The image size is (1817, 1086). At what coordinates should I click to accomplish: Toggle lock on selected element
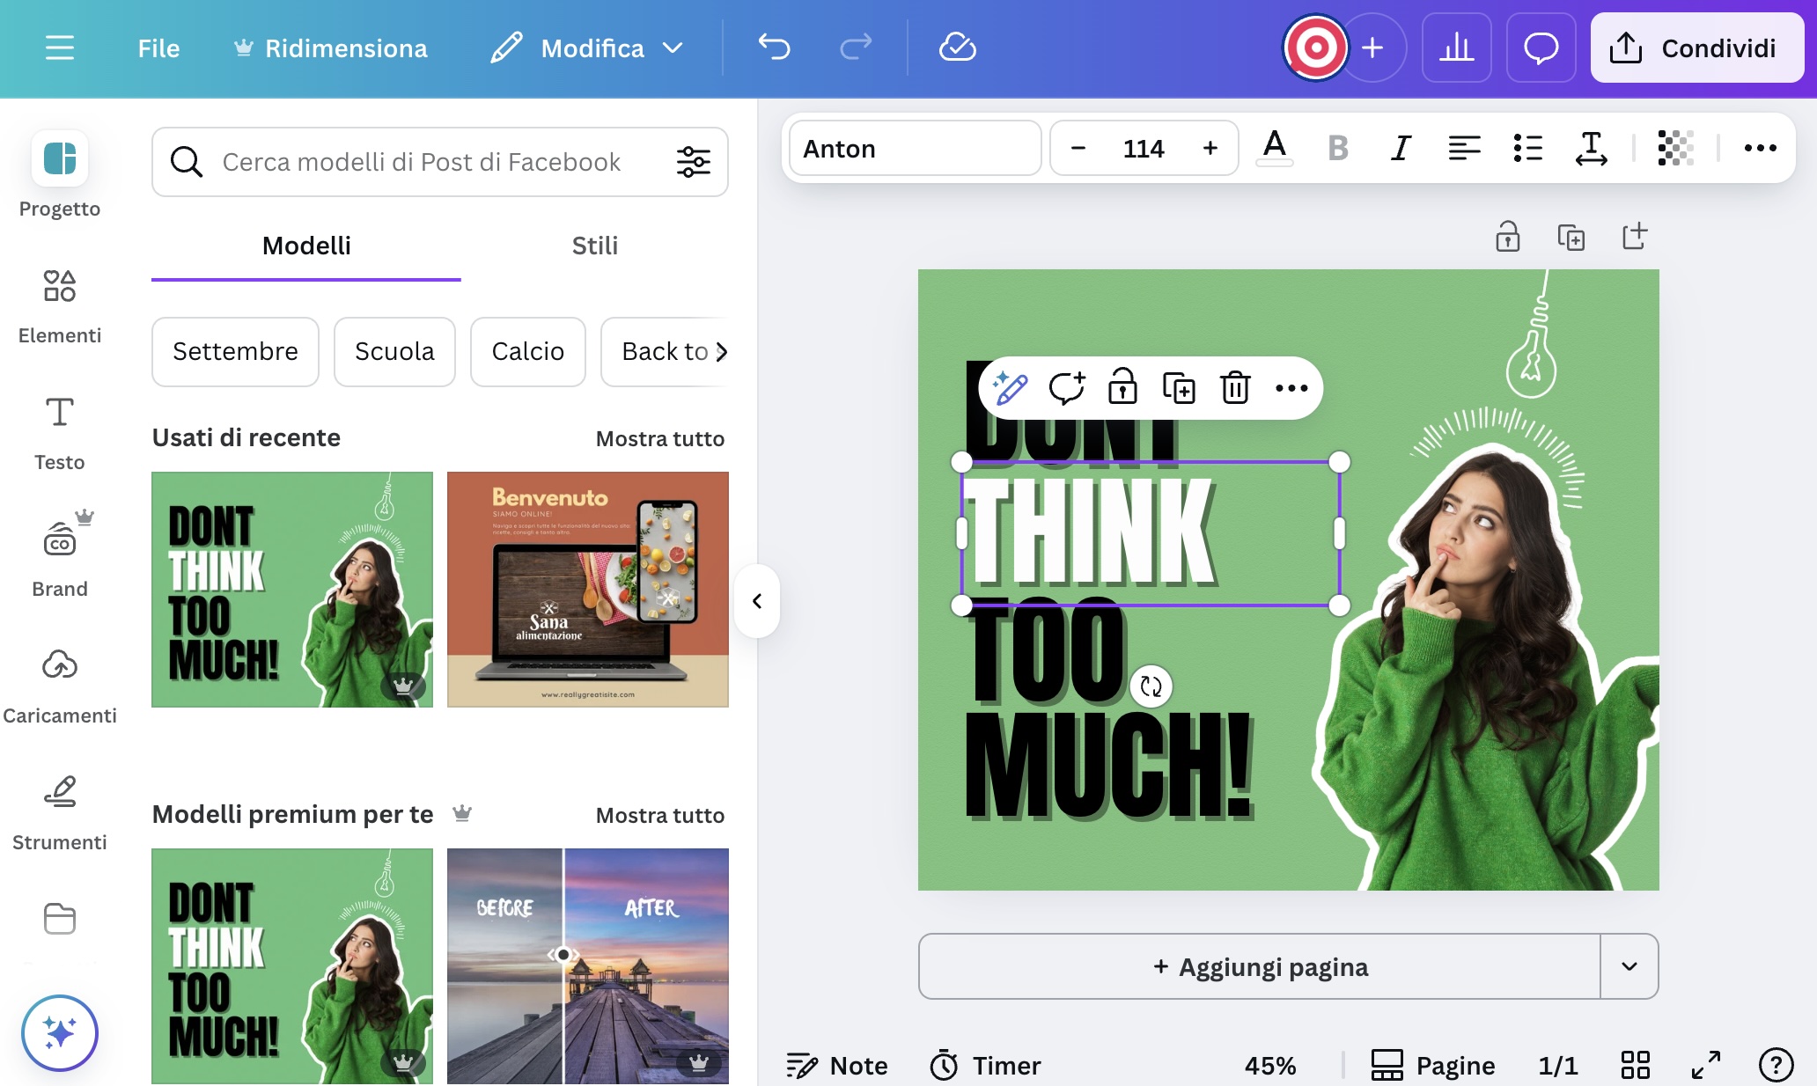tap(1122, 388)
